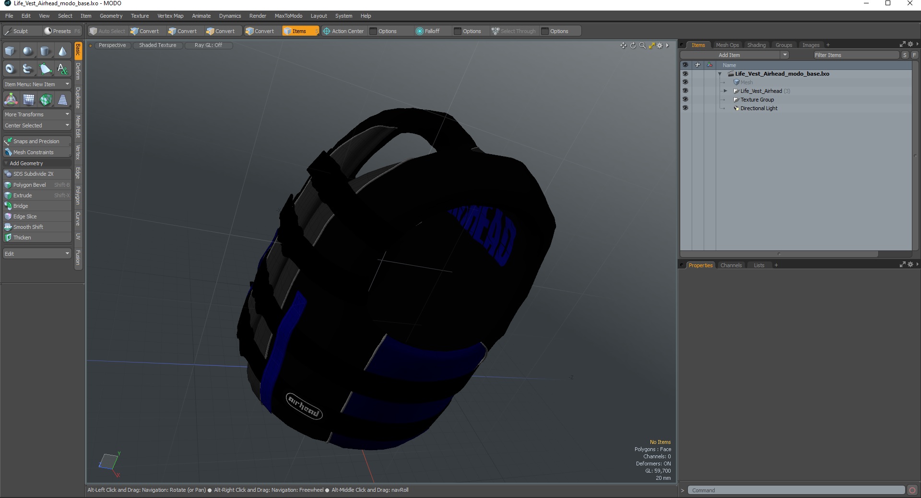Image resolution: width=921 pixels, height=498 pixels.
Task: Select the Pen polygon tool
Action: click(x=45, y=69)
